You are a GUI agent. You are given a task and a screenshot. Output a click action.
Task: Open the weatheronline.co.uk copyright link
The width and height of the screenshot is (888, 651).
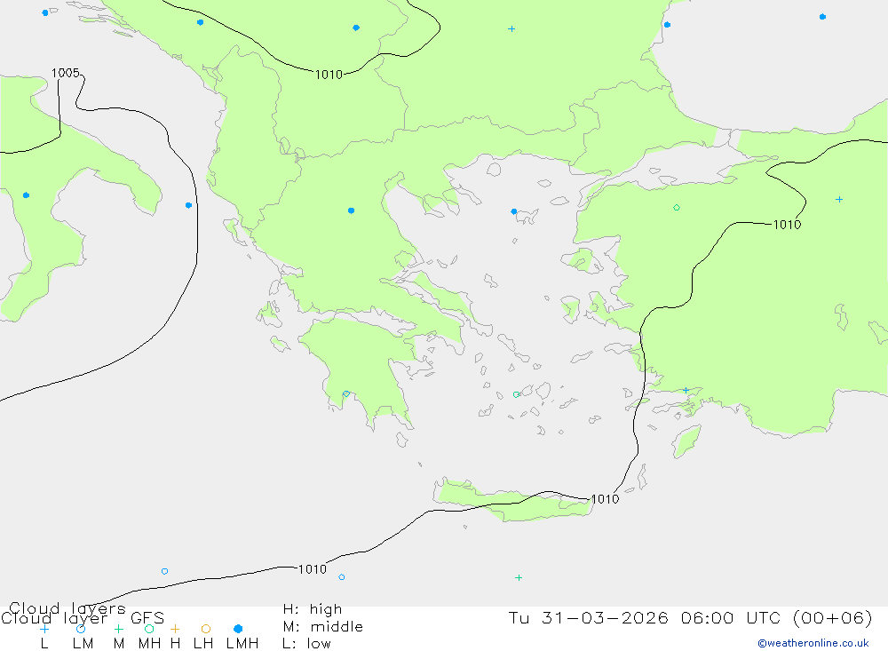tap(813, 643)
